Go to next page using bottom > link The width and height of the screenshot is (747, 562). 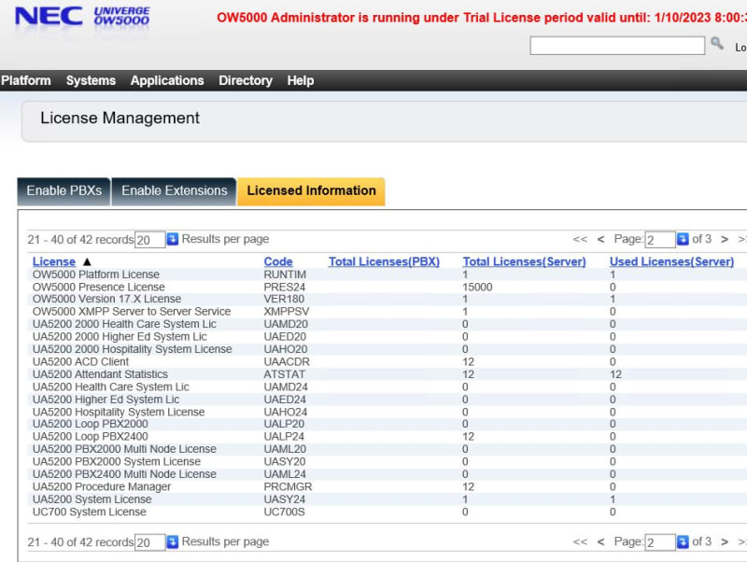(x=725, y=542)
